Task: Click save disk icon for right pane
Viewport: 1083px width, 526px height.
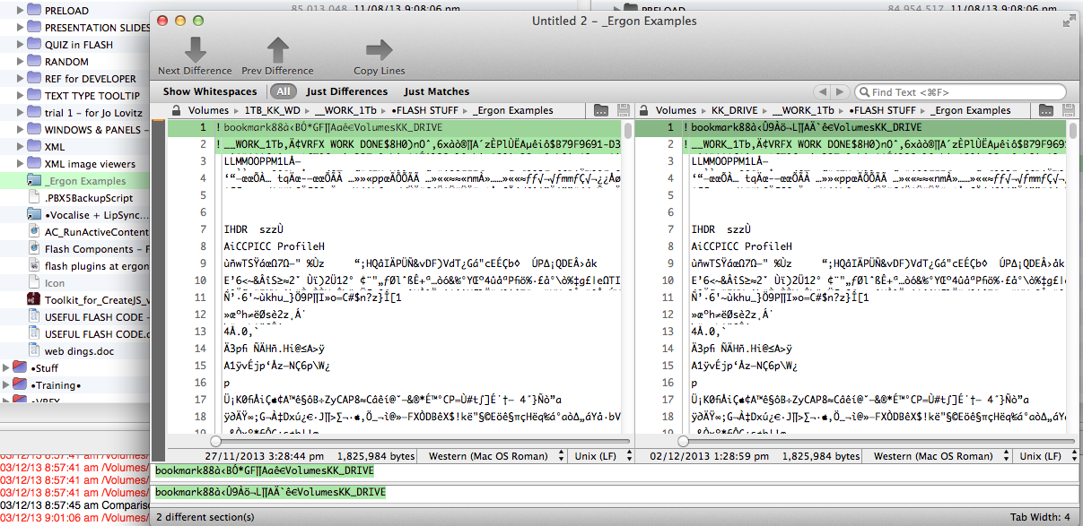Action: [1067, 110]
